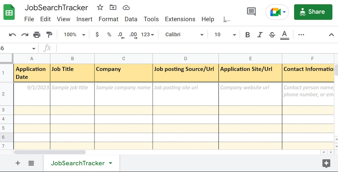
Task: Open the all sheets list
Action: [x=31, y=163]
